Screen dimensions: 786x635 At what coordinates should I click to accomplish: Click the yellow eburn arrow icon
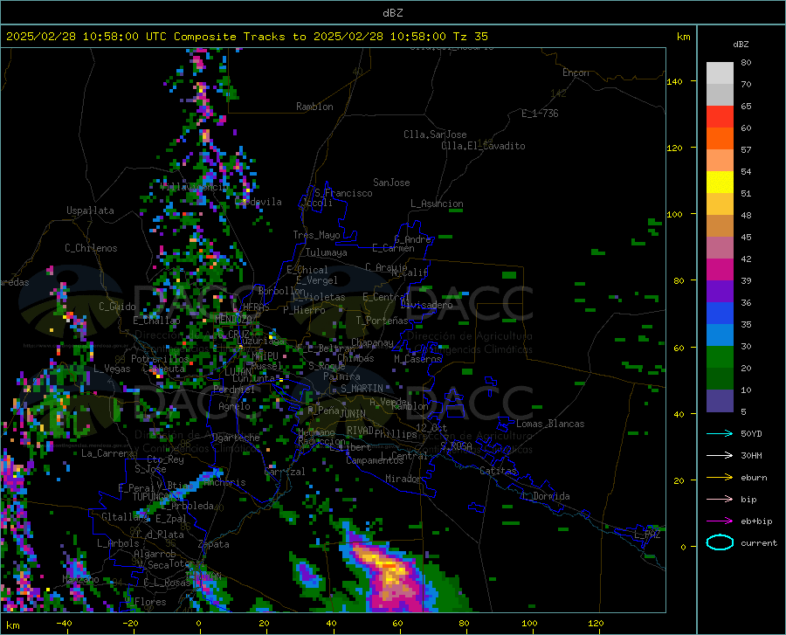[x=720, y=478]
